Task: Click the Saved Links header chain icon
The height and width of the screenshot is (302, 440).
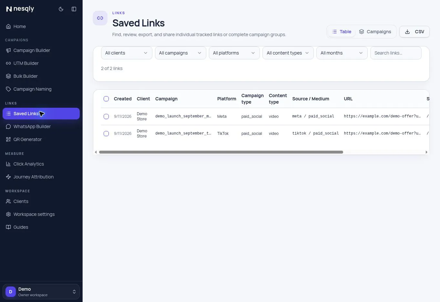Action: click(x=100, y=18)
